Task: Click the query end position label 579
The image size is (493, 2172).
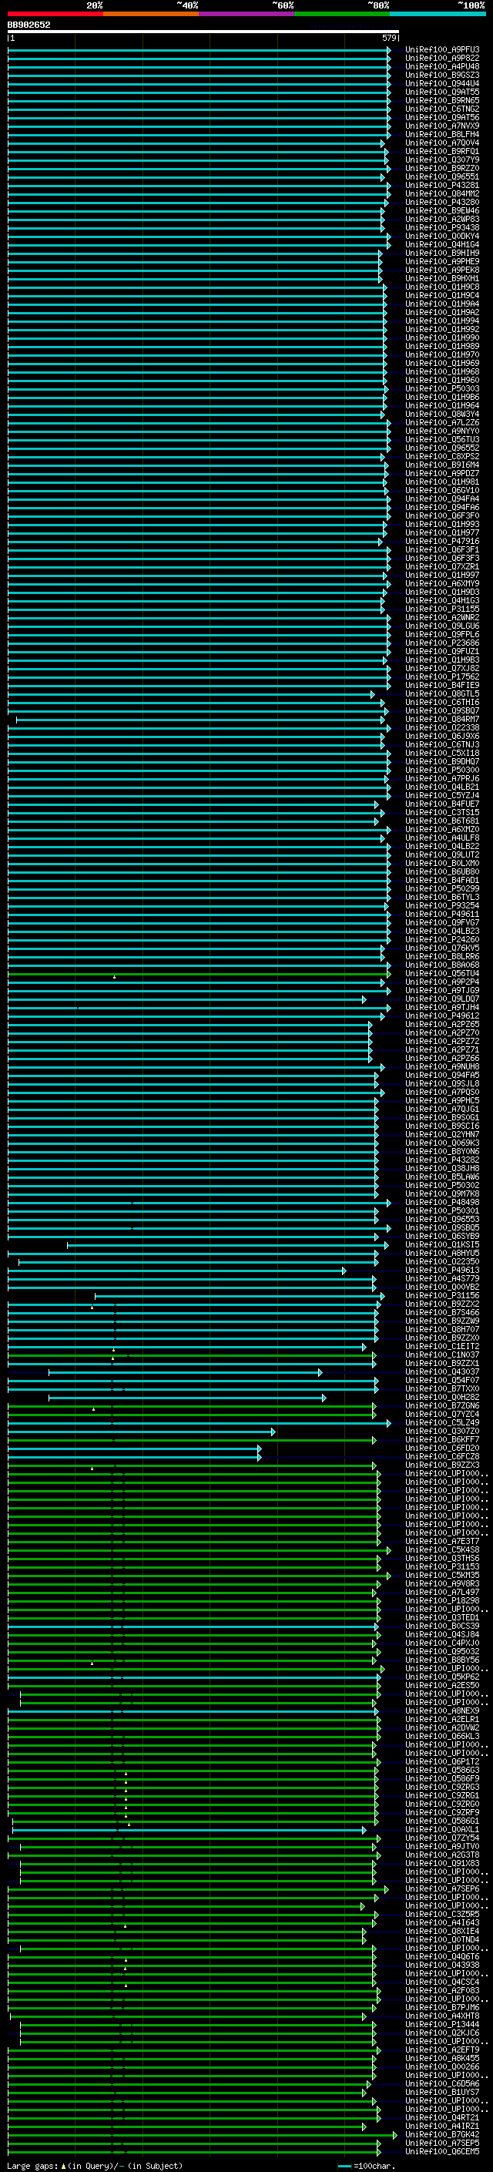Action: [389, 38]
